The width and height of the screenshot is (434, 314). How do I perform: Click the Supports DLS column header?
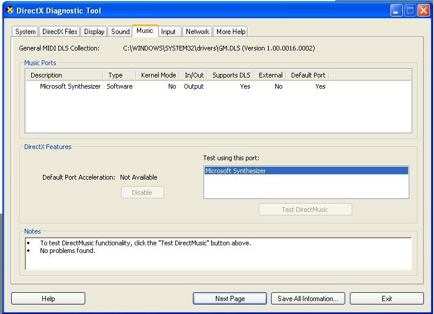point(231,75)
